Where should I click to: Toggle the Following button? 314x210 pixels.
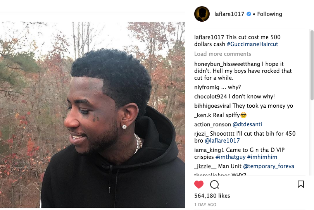point(269,14)
